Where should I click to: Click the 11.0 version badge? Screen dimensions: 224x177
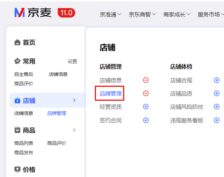point(66,13)
